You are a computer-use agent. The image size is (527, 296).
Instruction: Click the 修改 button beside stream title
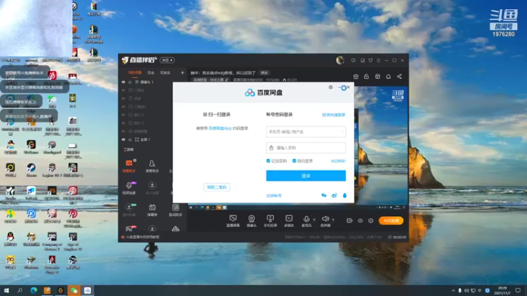tap(265, 73)
